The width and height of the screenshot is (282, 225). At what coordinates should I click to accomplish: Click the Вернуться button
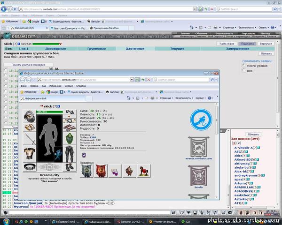tap(266, 44)
